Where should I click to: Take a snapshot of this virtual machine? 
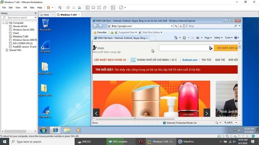pos(68,8)
